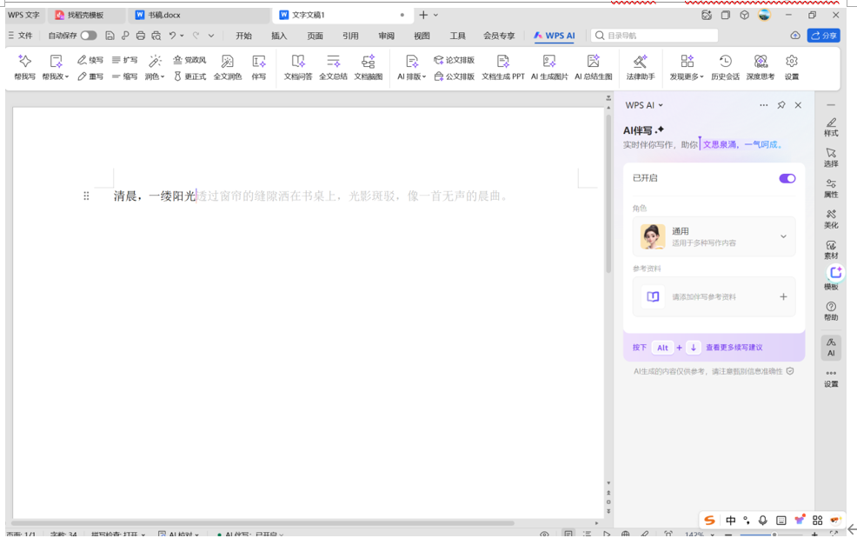Image resolution: width=857 pixels, height=538 pixels.
Task: Open 素材 in the right sidebar
Action: (831, 249)
